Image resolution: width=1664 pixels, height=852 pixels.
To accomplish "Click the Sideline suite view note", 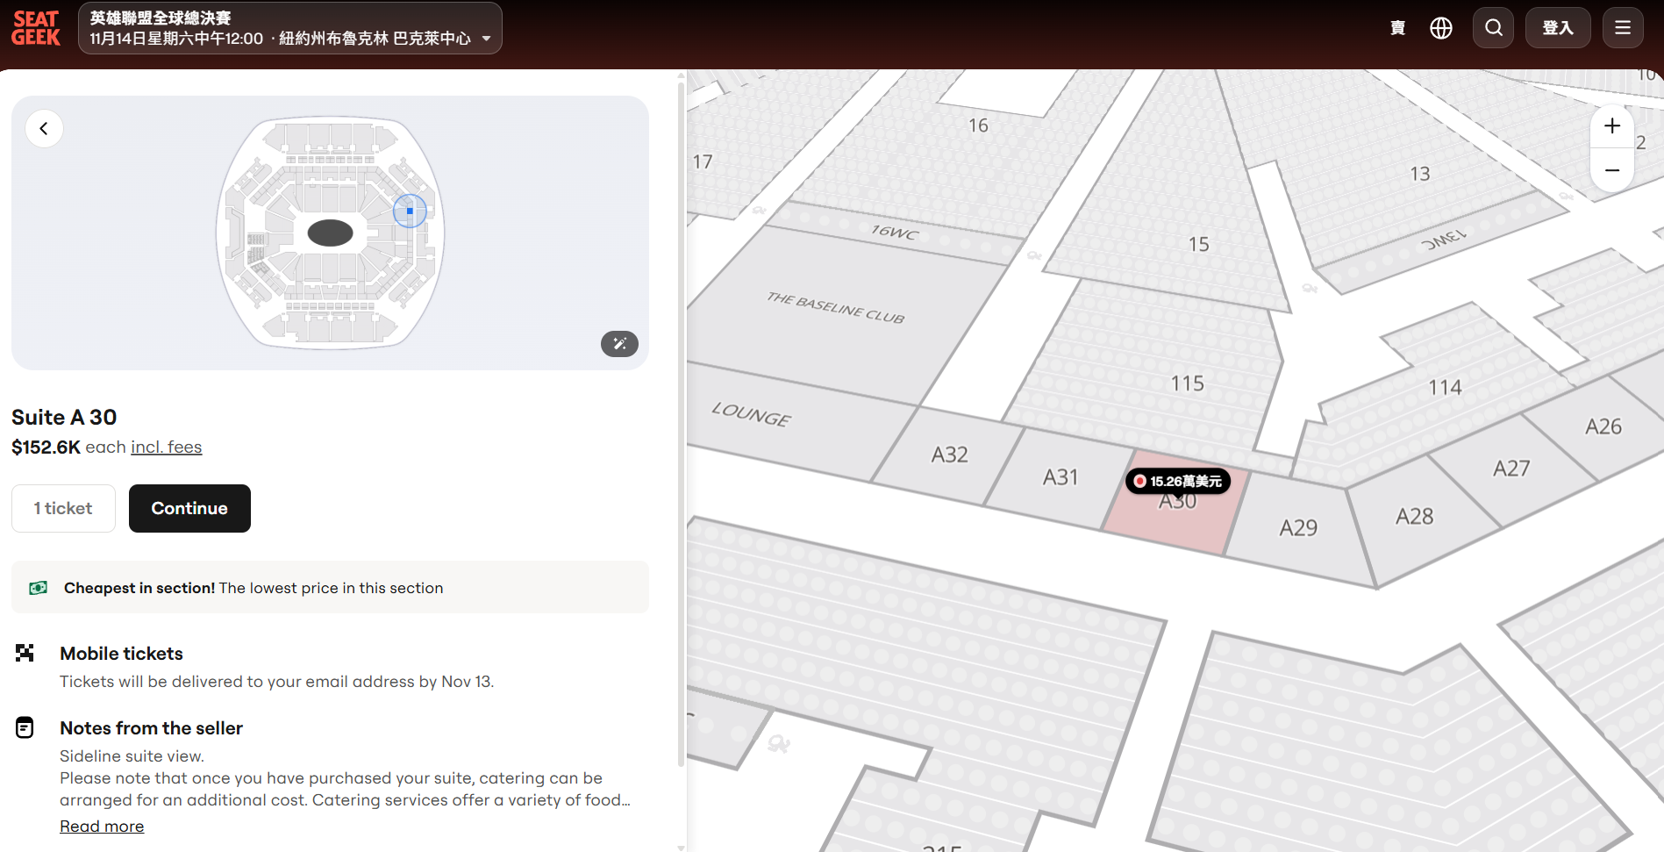I will 132,755.
